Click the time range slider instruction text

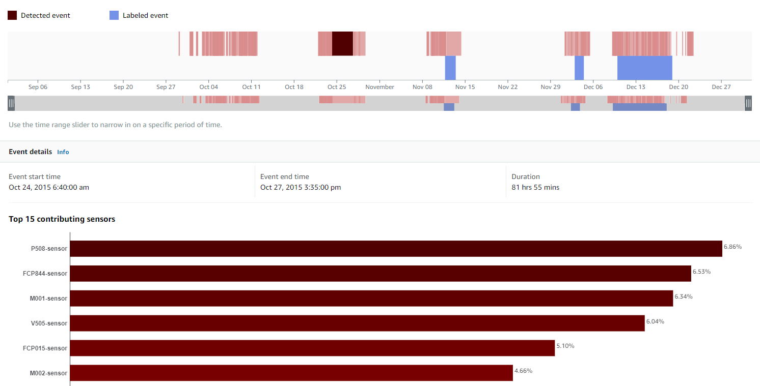(x=115, y=125)
